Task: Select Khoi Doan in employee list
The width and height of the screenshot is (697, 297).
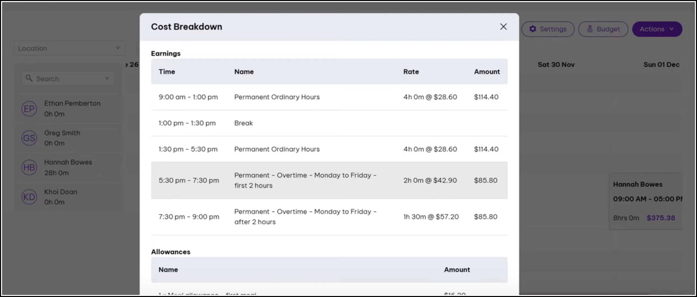Action: (61, 192)
